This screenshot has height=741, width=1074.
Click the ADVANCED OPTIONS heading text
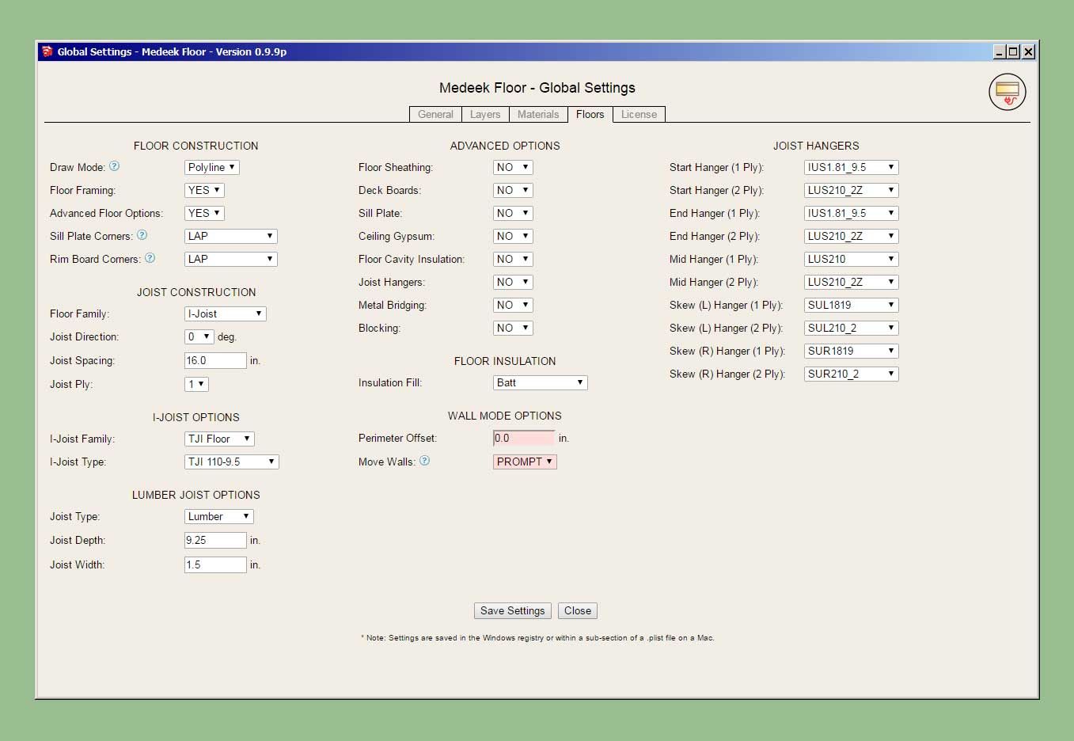[x=505, y=146]
